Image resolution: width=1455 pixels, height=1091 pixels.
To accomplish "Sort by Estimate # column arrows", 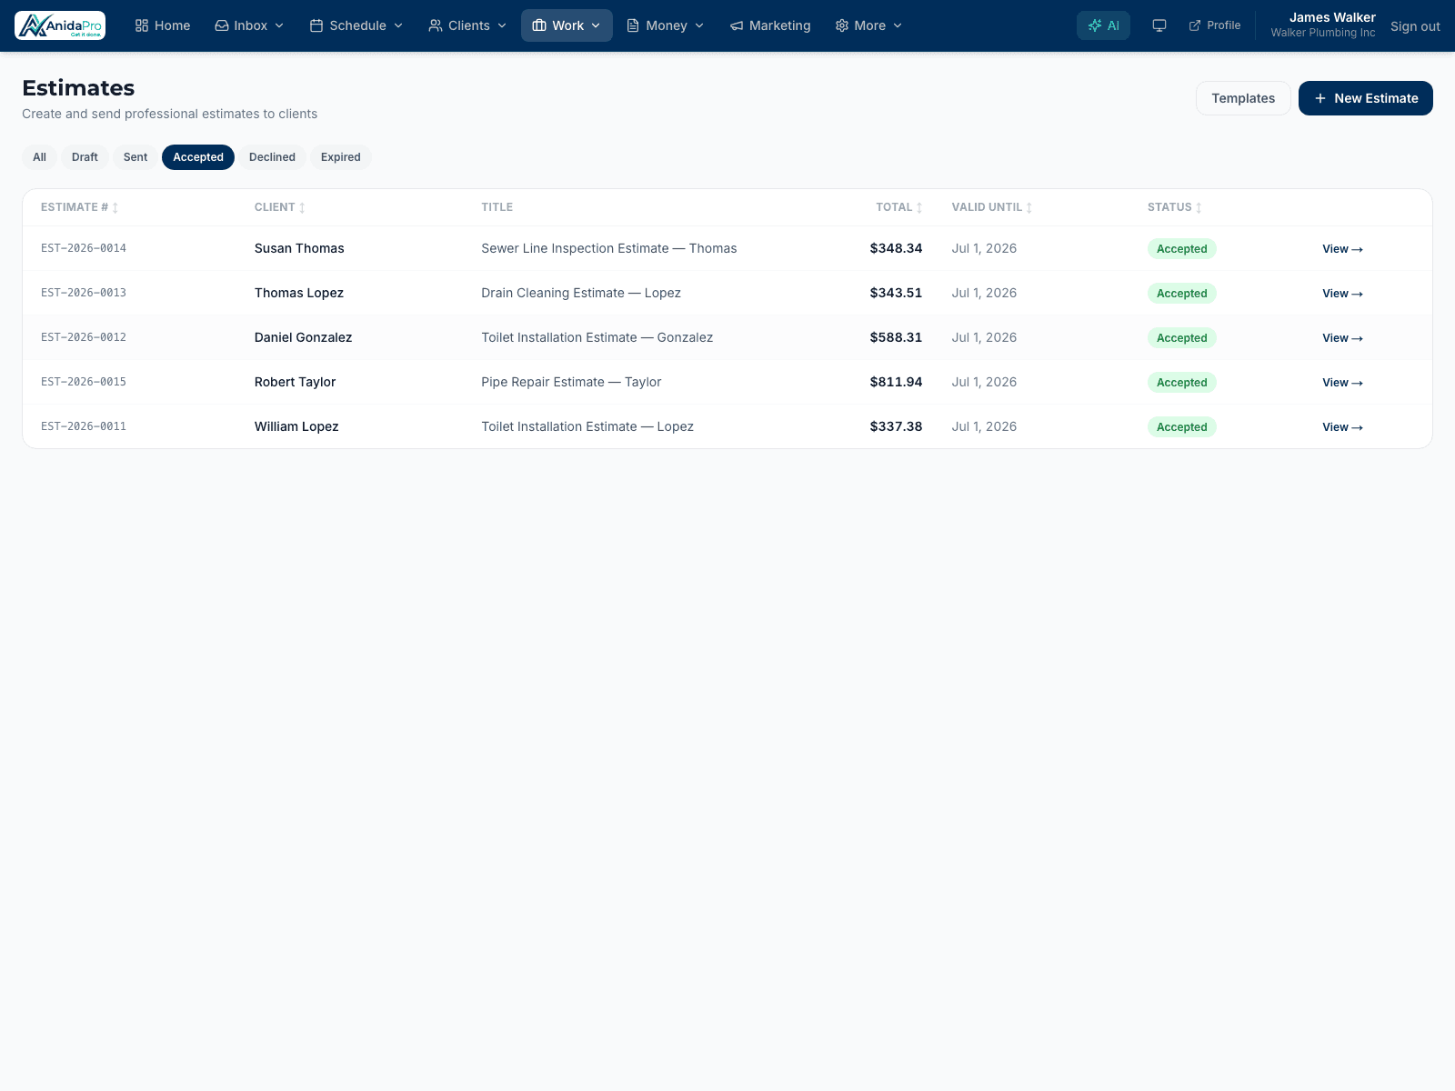I will click(x=115, y=208).
